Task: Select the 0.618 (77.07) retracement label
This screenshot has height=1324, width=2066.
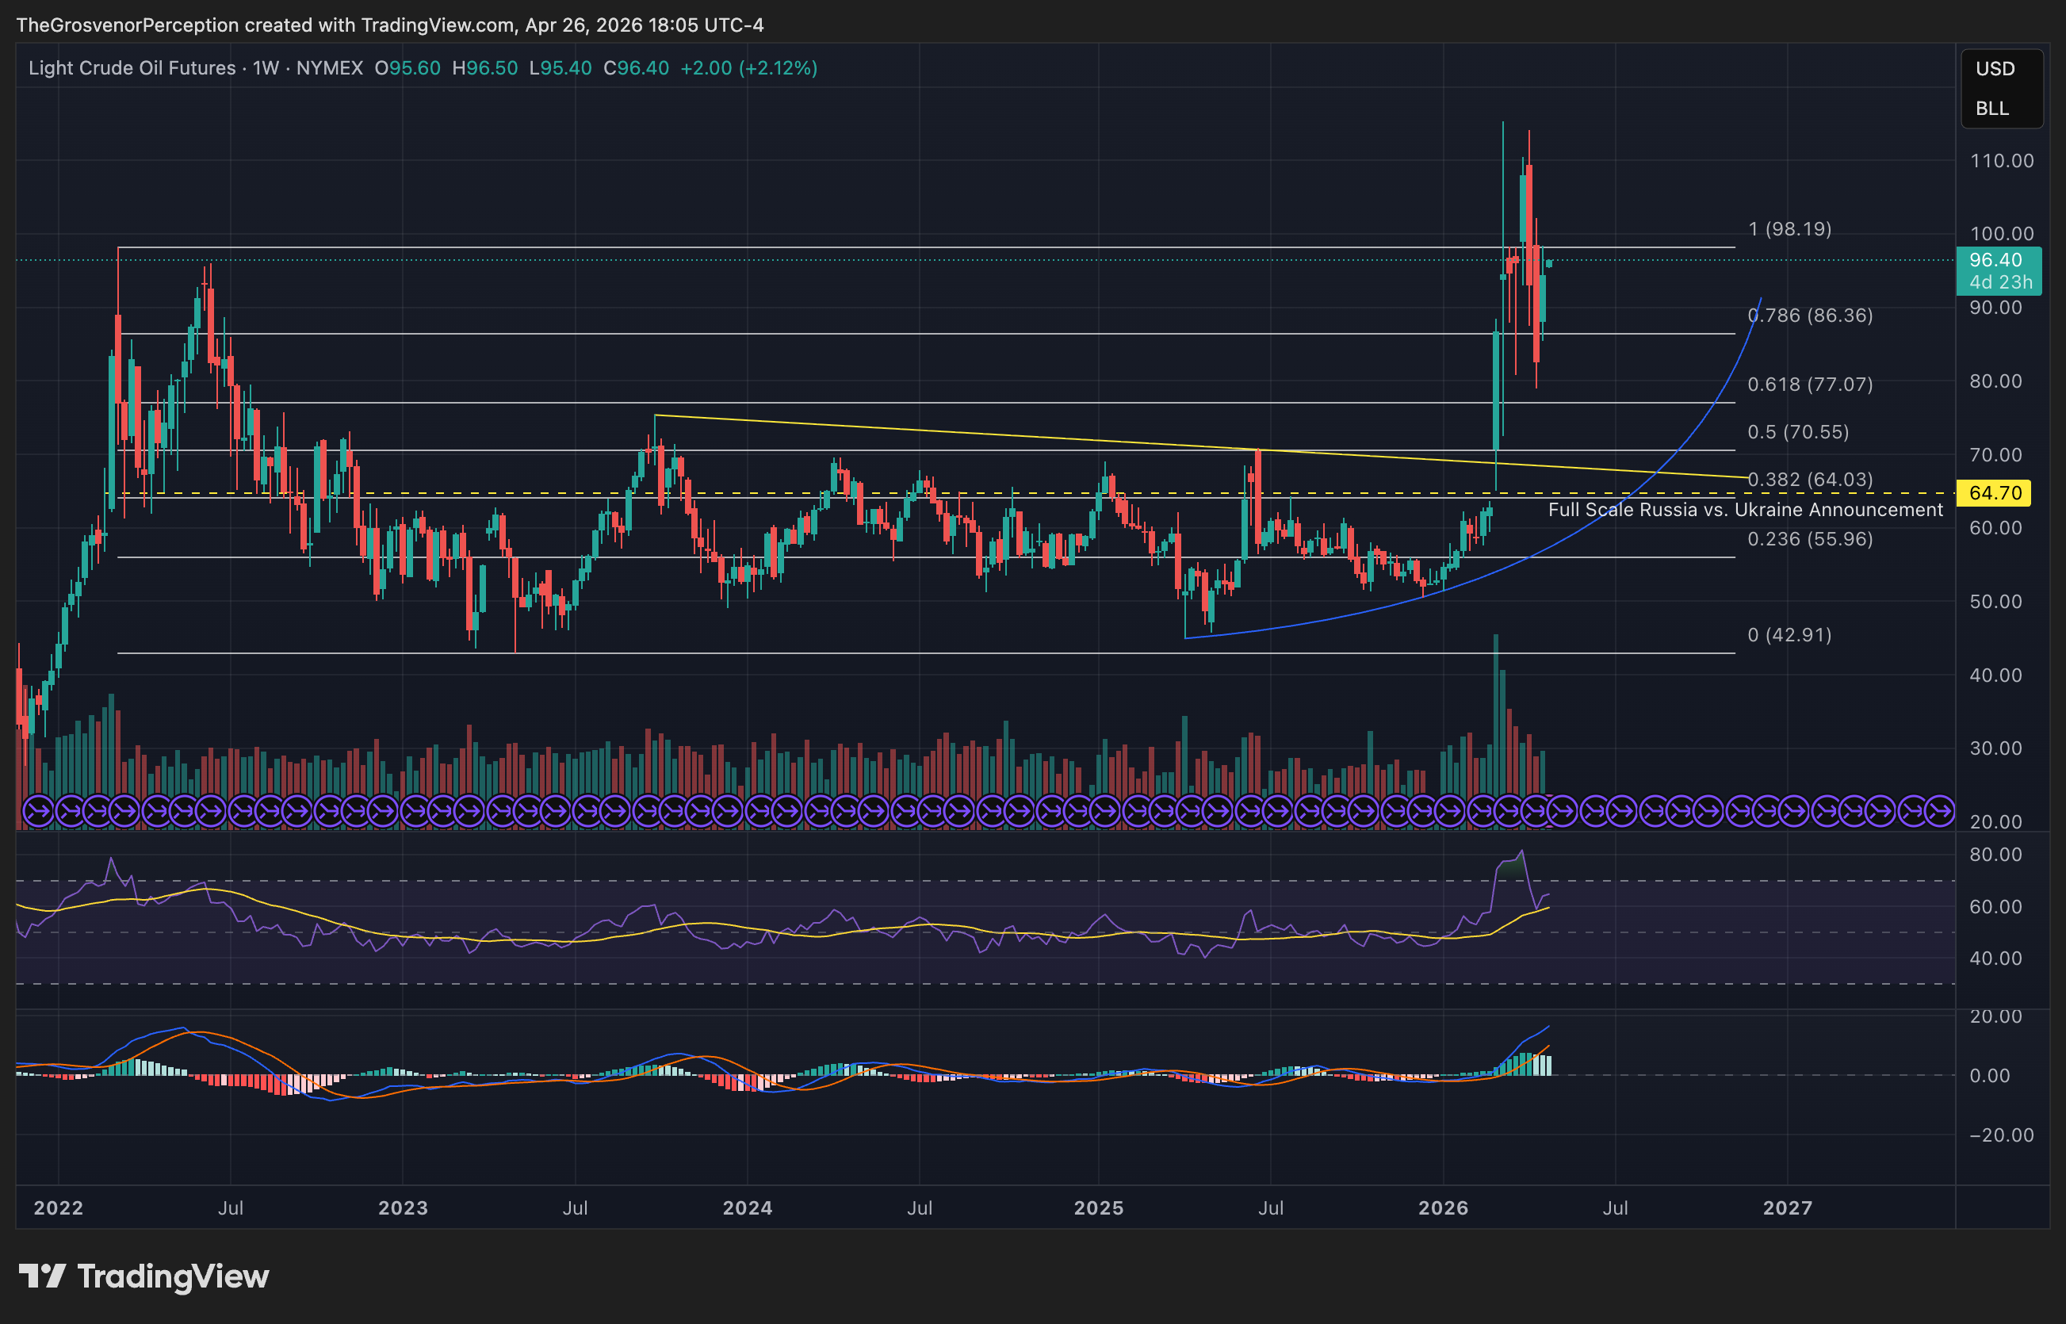Action: [x=1810, y=385]
